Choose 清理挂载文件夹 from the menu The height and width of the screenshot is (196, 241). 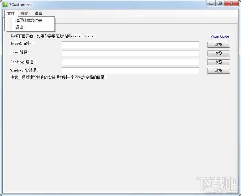[x=29, y=20]
